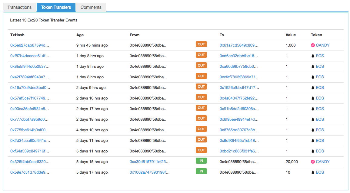350x193 pixels.
Task: Open recipient address 0x8765bd30707a8b…
Action: click(239, 130)
